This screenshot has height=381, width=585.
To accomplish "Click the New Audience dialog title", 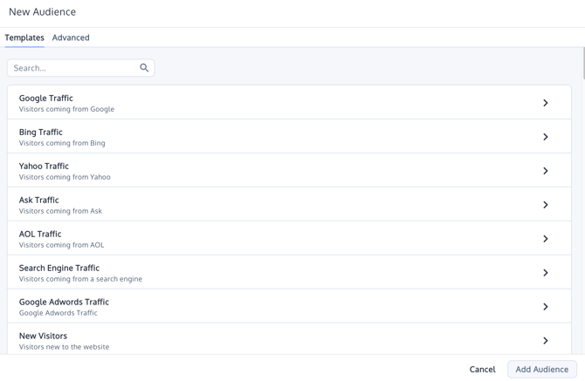I will pyautogui.click(x=42, y=12).
